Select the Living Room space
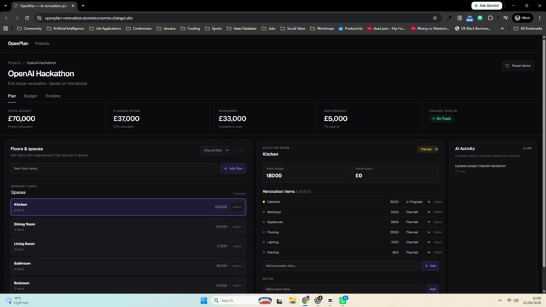This screenshot has height=307, width=546. (128, 246)
